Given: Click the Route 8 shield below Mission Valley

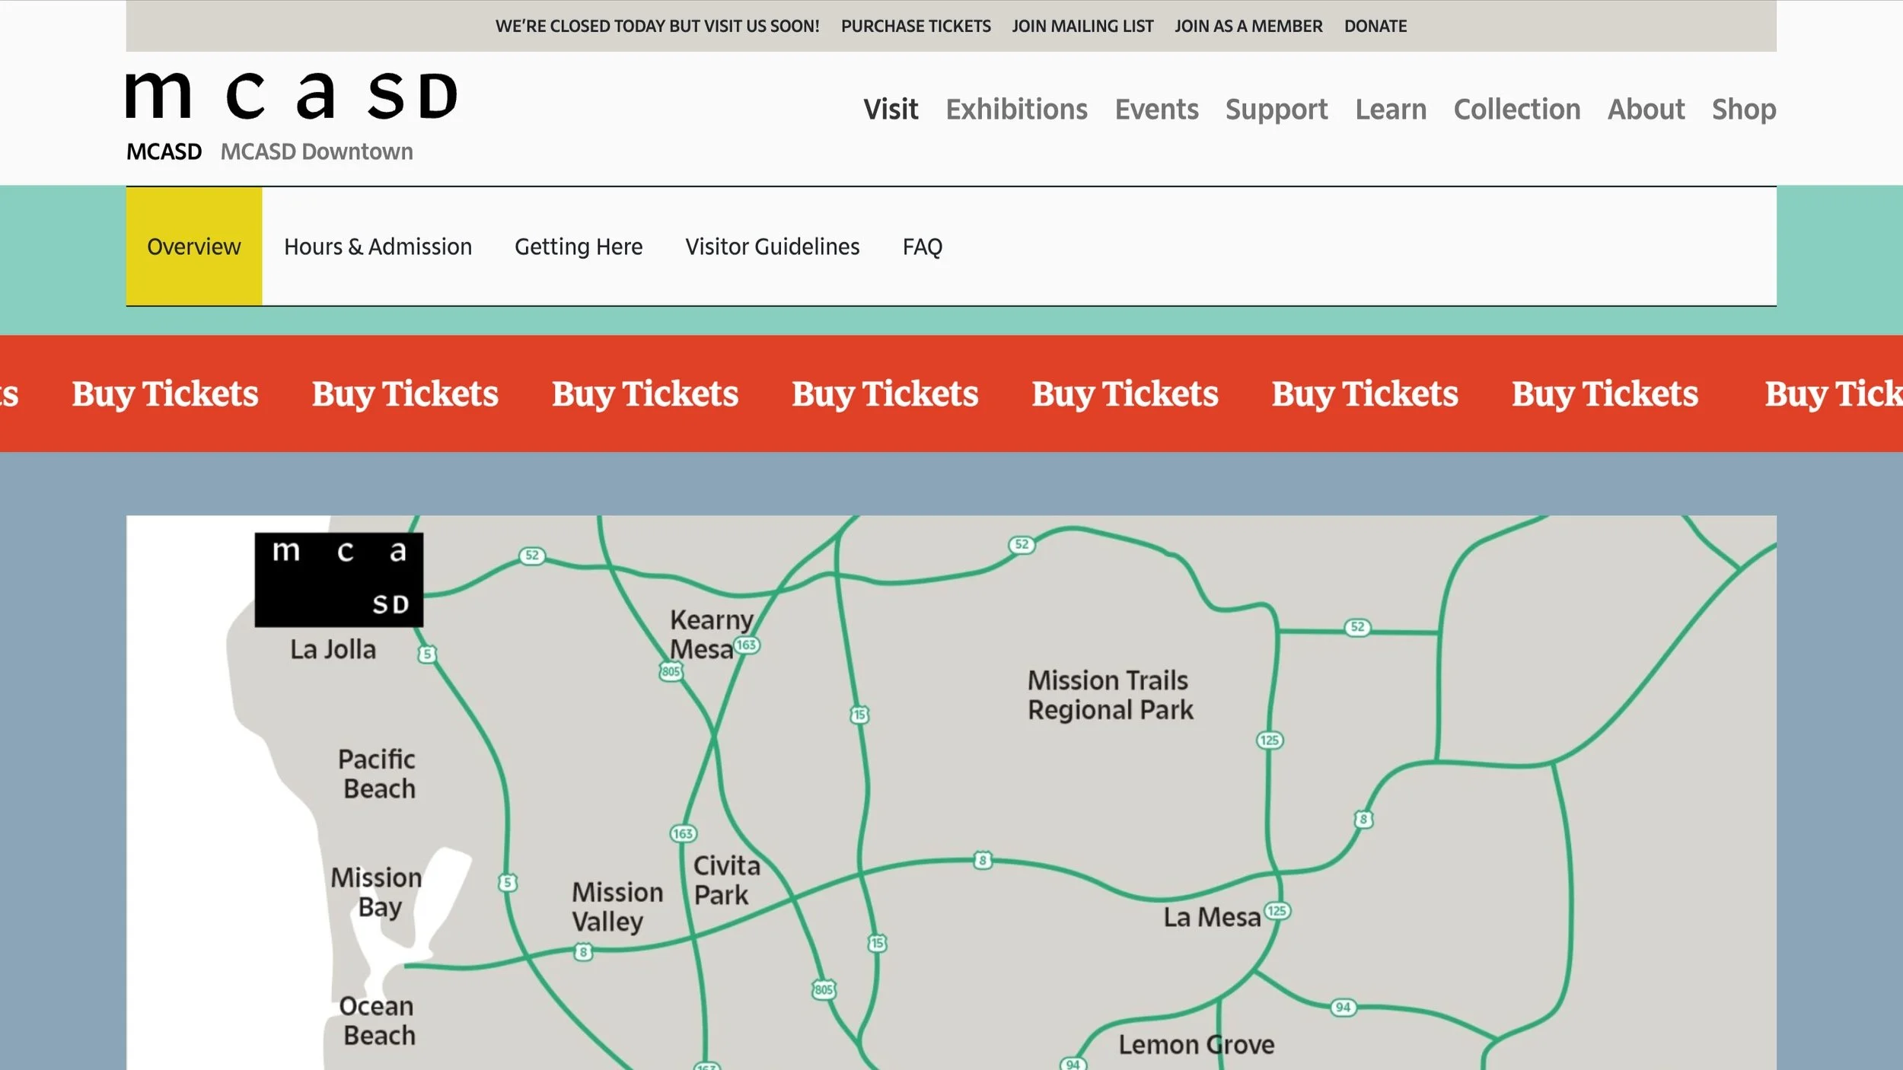Looking at the screenshot, I should click(583, 952).
